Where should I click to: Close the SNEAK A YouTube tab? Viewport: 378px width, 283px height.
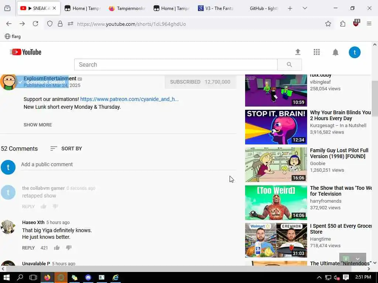(x=54, y=8)
